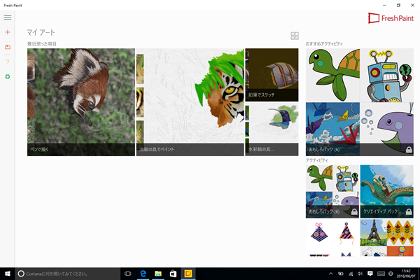The height and width of the screenshot is (280, 420).
Task: Open Microsoft Edge from the taskbar
Action: [143, 273]
